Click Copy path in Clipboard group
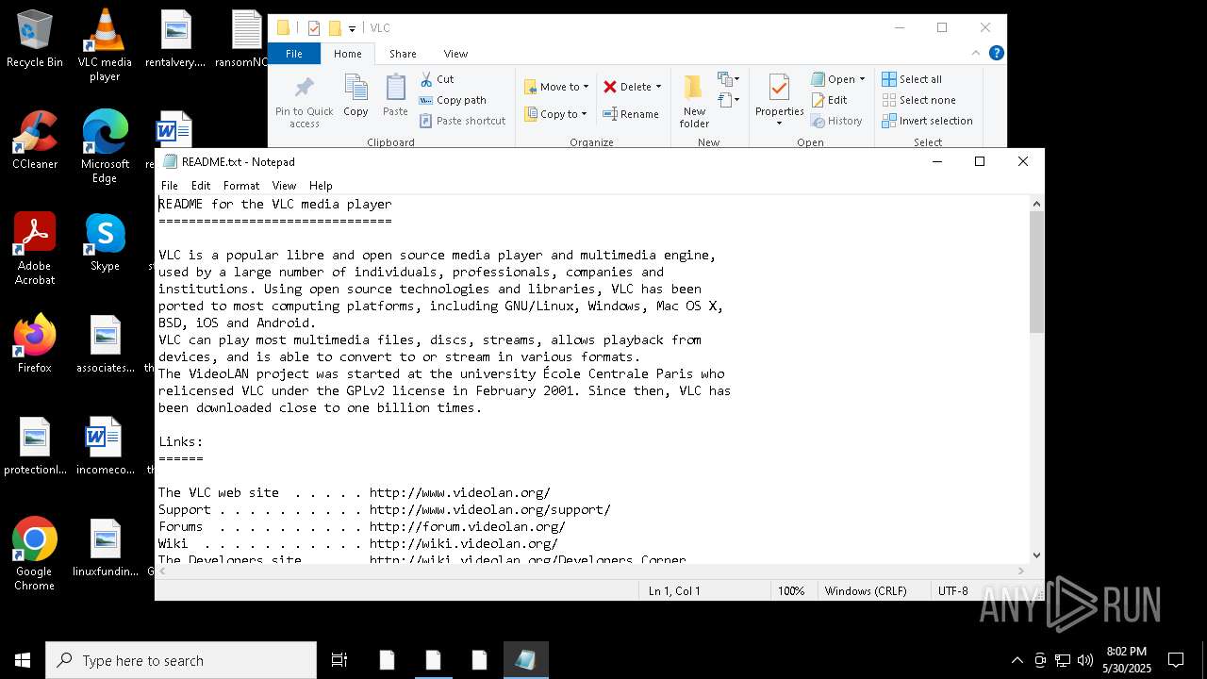 click(x=453, y=100)
